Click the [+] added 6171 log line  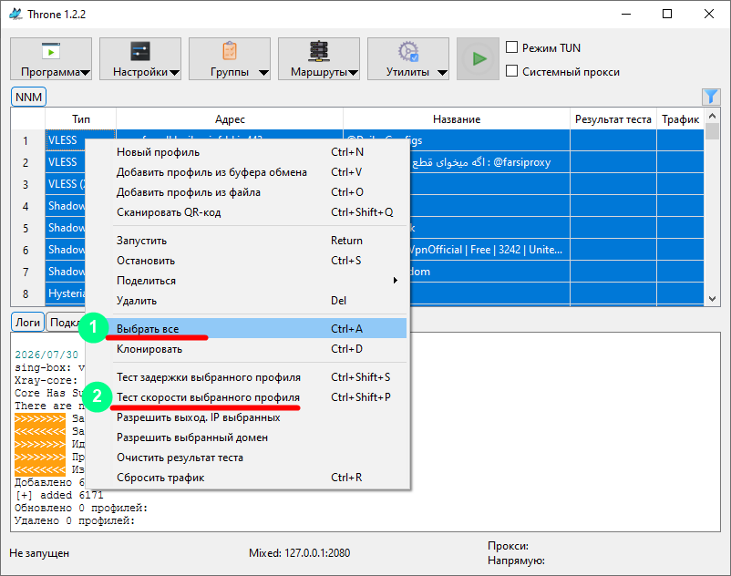[x=58, y=495]
